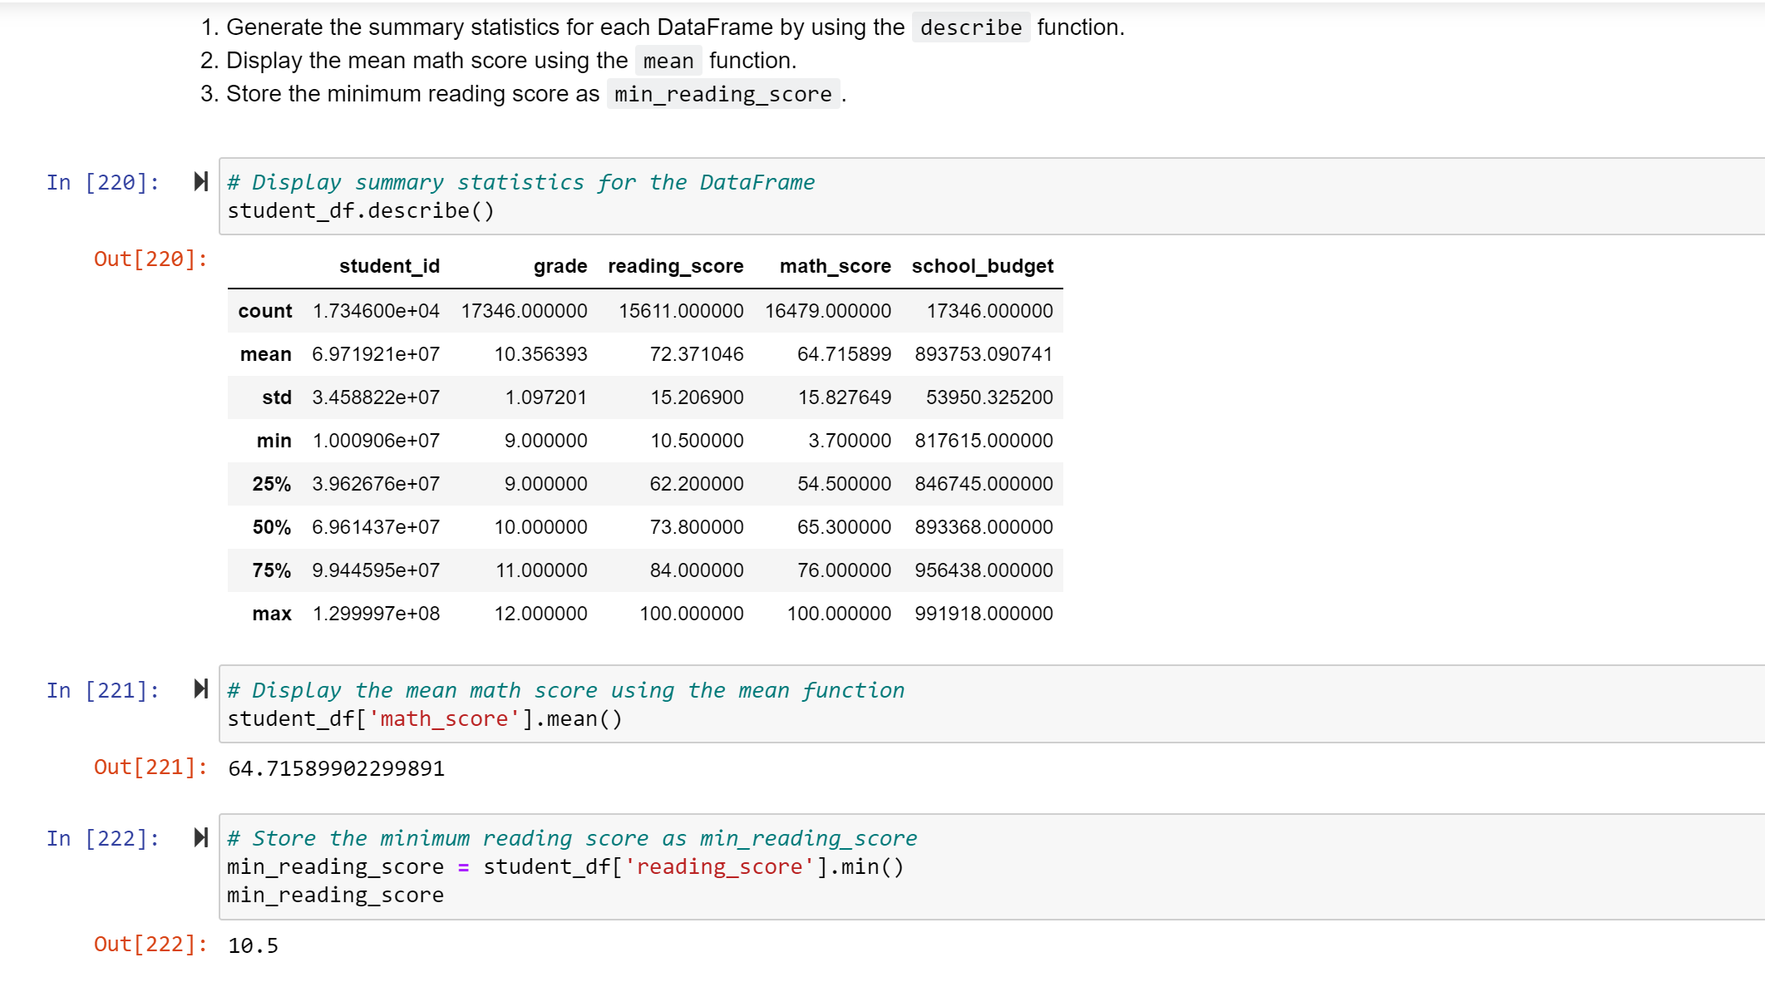The image size is (1765, 982).
Task: Click the reading_score 50% value 73.800000
Action: (x=697, y=527)
